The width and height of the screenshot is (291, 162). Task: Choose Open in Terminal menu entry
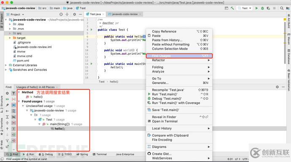pyautogui.click(x=179, y=121)
